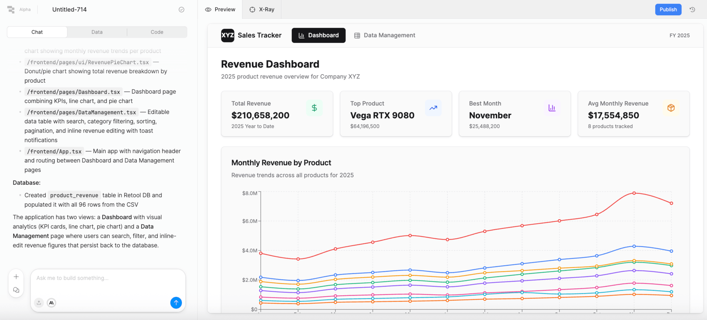Click the Untitled-714 app name
Screen dimensions: 707x320
click(70, 9)
